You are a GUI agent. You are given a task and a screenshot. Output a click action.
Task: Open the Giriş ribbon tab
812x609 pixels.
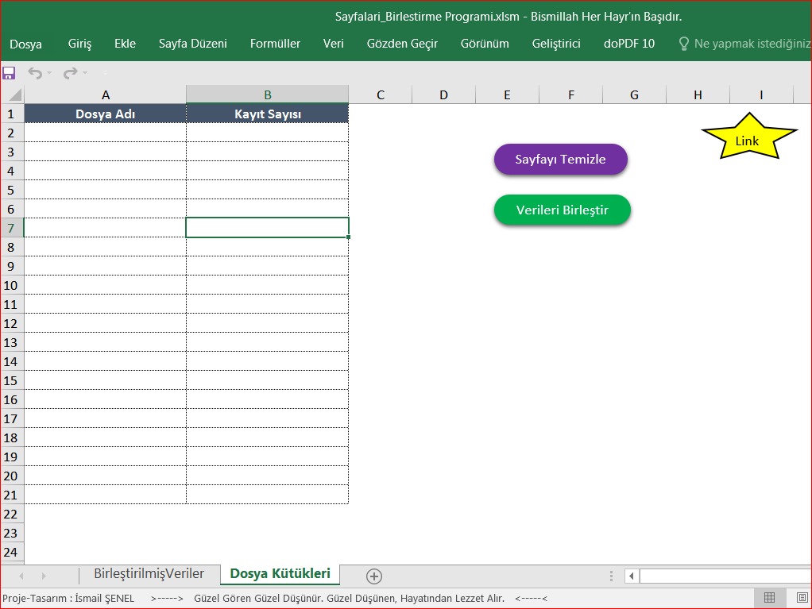[x=79, y=44]
